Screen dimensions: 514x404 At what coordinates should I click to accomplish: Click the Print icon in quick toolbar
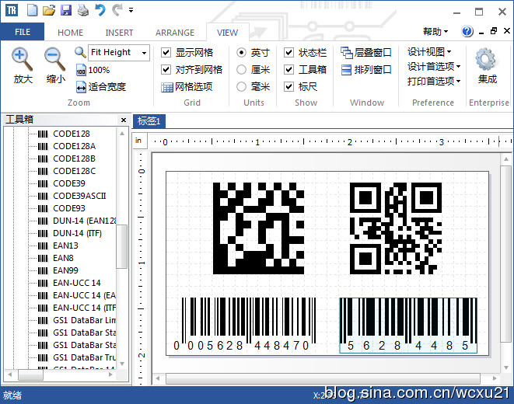coord(83,10)
